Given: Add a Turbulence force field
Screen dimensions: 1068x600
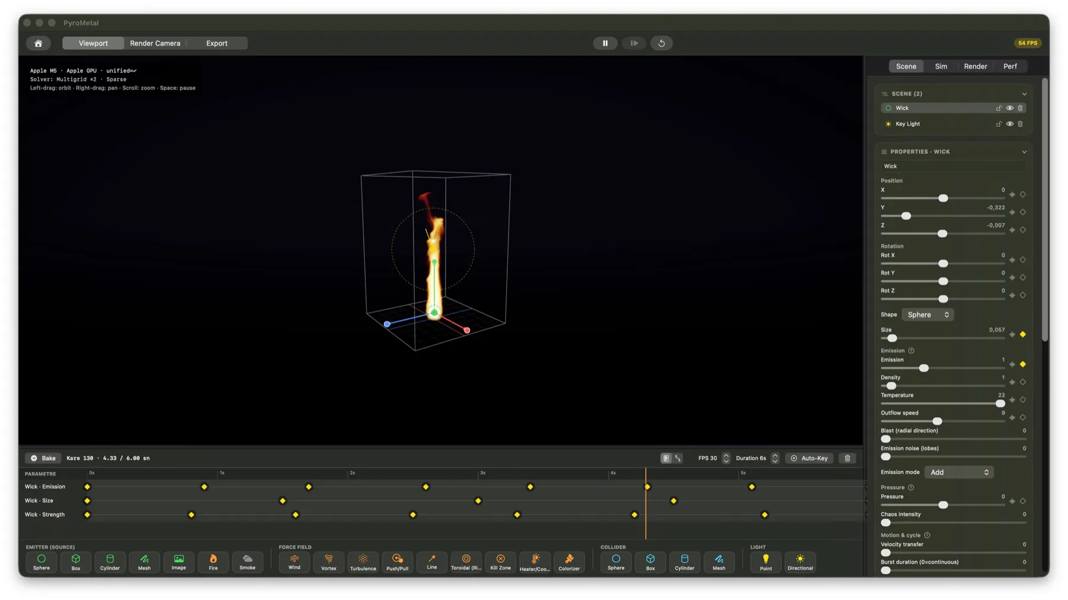Looking at the screenshot, I should tap(363, 562).
